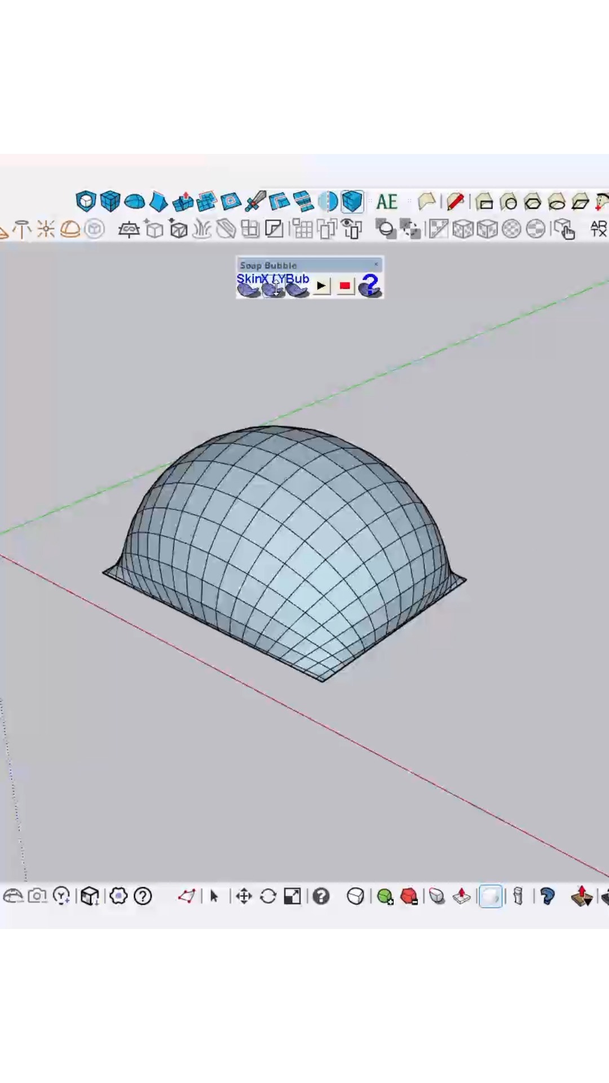Click the blue gridded cube icon
The width and height of the screenshot is (609, 1083).
(x=110, y=201)
